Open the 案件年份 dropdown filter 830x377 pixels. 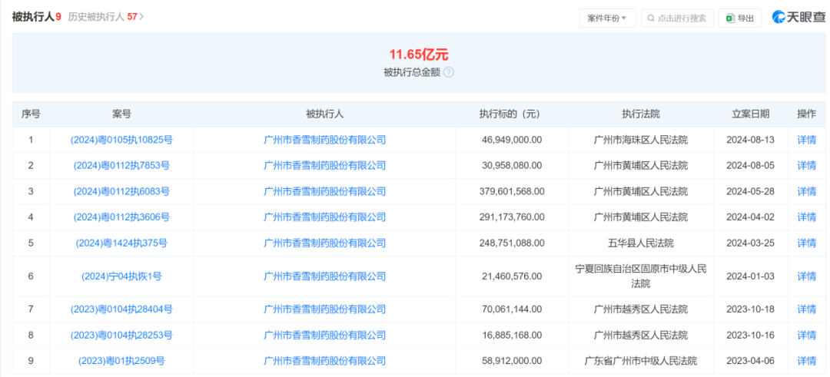606,18
